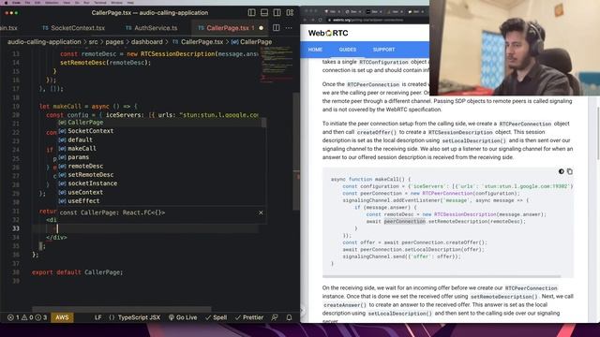
Task: Toggle Spell checker status item
Action: pyautogui.click(x=217, y=317)
